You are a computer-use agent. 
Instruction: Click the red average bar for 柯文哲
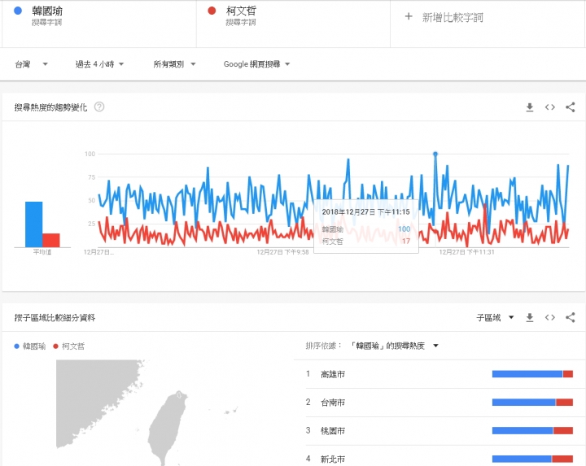tap(51, 241)
